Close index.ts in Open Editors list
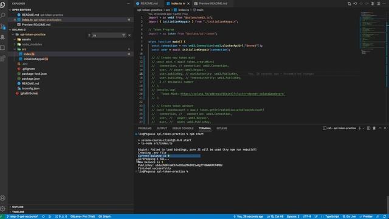 (x=15, y=19)
